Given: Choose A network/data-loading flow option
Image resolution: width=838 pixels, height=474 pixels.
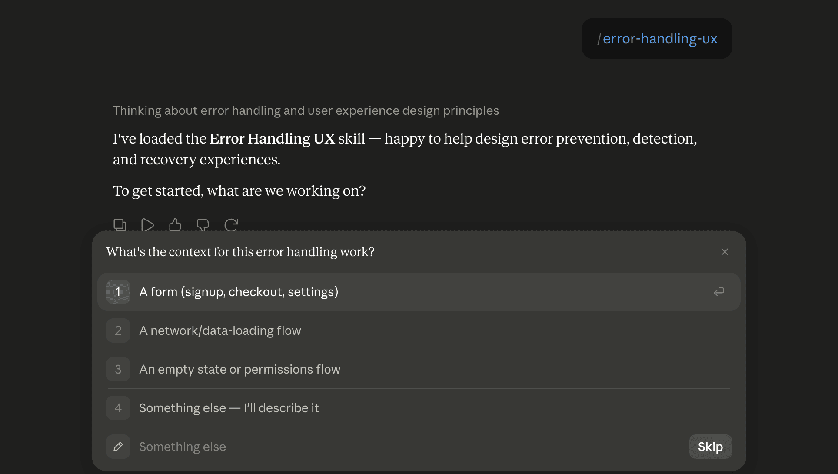Looking at the screenshot, I should pos(419,330).
